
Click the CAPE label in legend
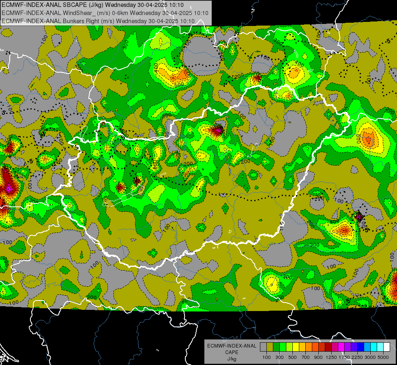pyautogui.click(x=232, y=352)
